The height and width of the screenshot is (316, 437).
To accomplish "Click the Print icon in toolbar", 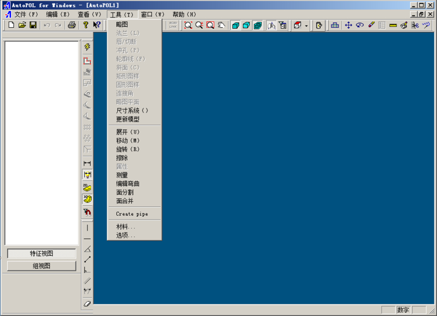I will pyautogui.click(x=71, y=25).
